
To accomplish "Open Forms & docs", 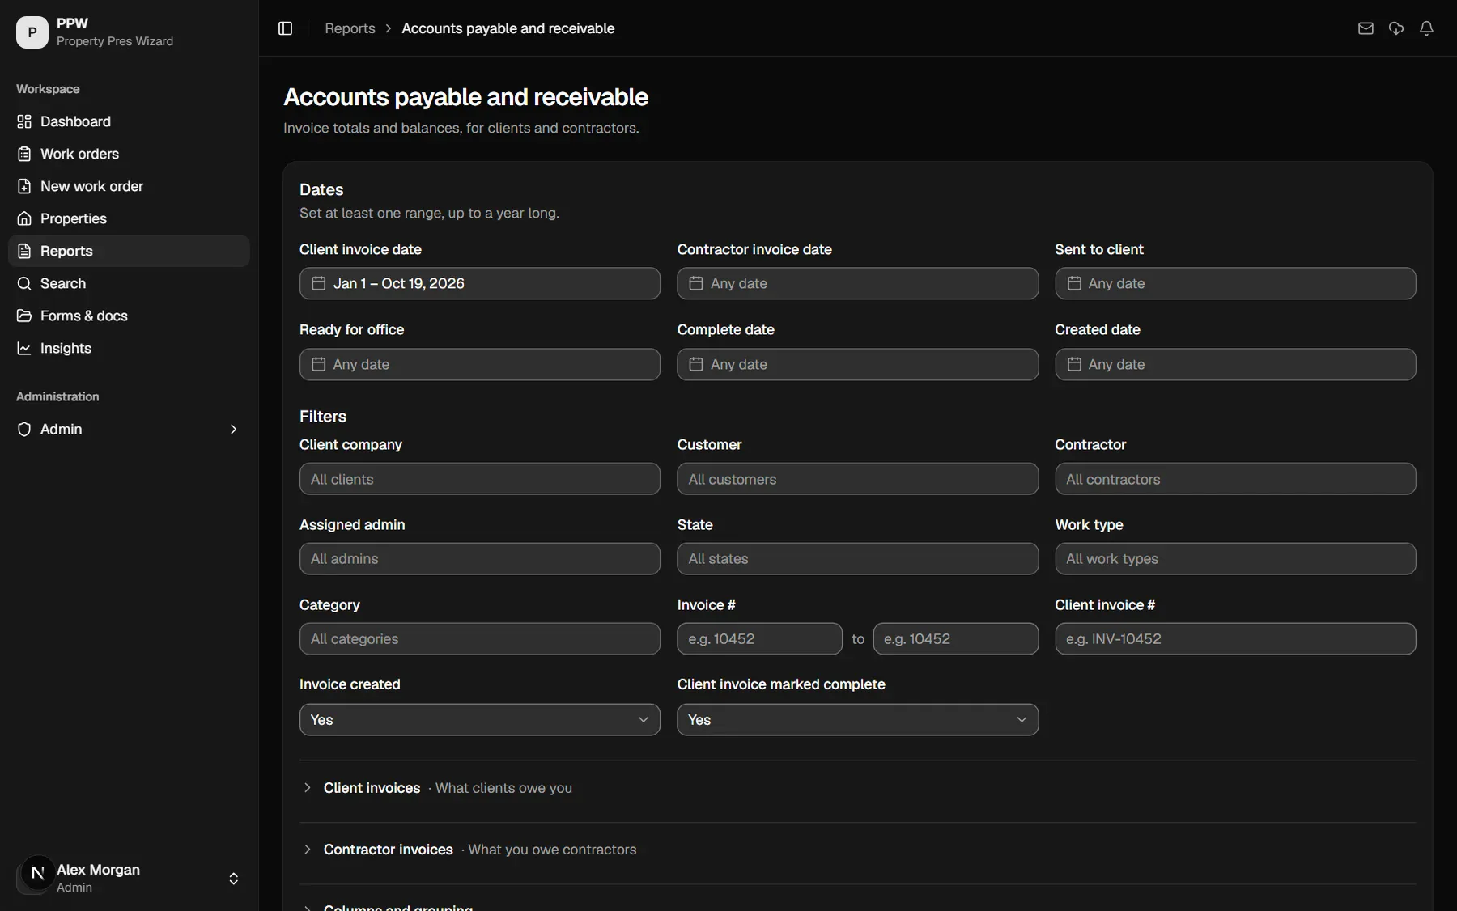I will coord(129,316).
